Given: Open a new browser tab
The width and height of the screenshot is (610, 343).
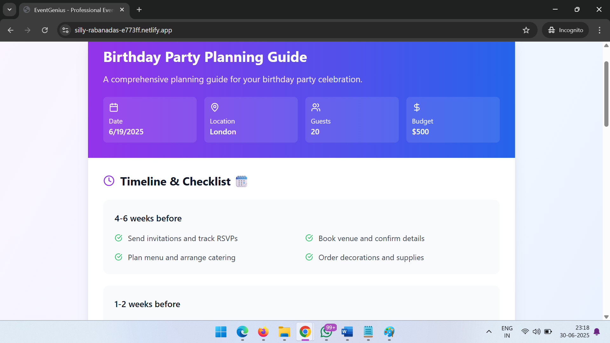Looking at the screenshot, I should [139, 10].
